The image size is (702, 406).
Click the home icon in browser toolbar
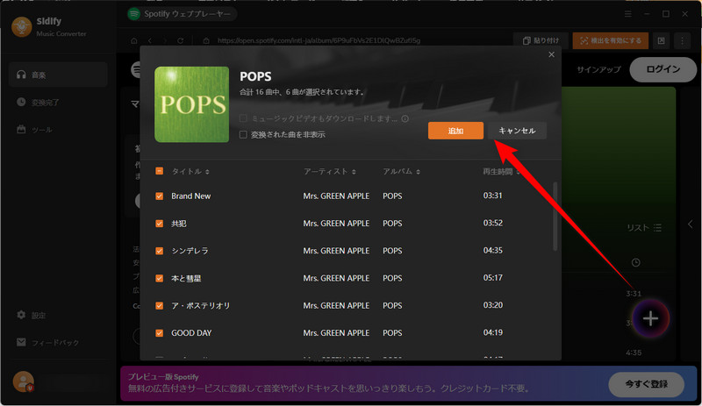(x=134, y=40)
